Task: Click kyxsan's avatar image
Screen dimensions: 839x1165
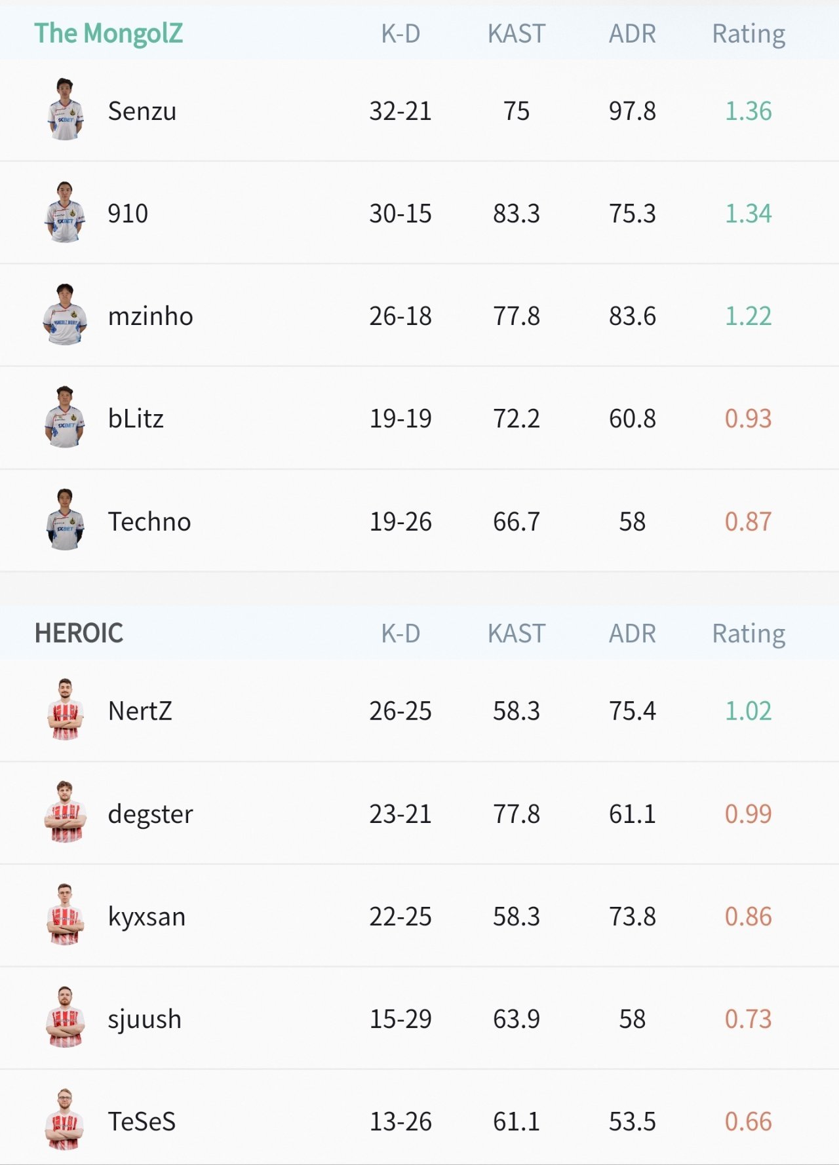Action: (66, 915)
